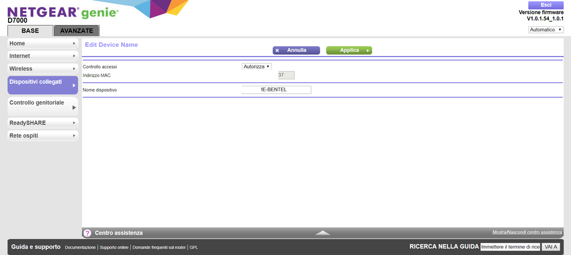
Task: Click the Nome dispositivo text field
Action: pyautogui.click(x=277, y=90)
